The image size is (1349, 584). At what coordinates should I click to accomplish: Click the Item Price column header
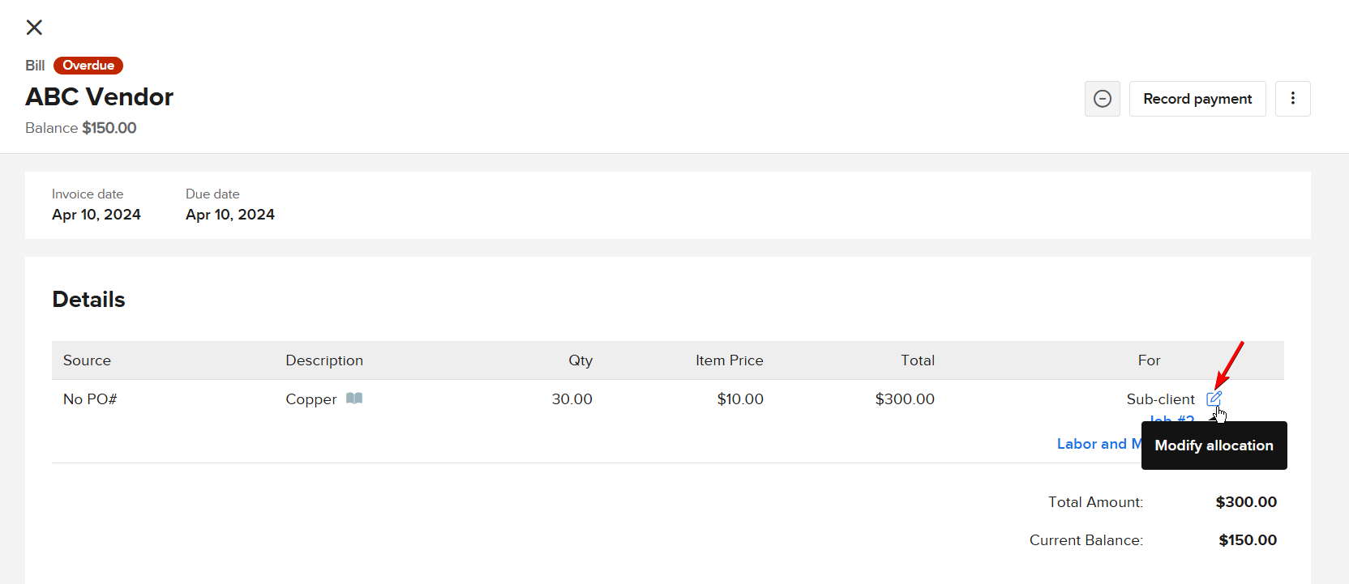click(x=729, y=360)
